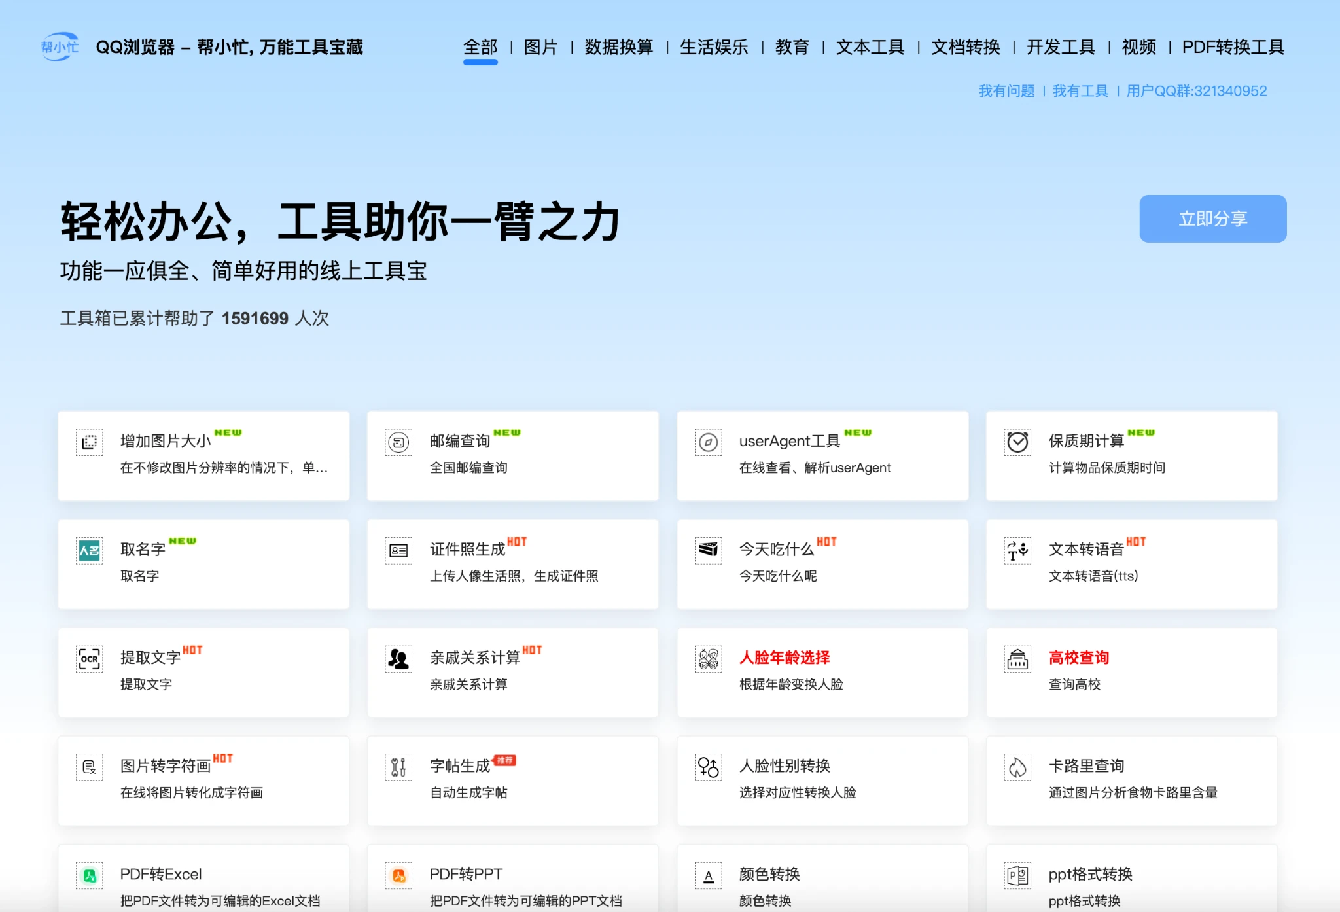Click the 证件照生成 ID card icon
The height and width of the screenshot is (912, 1340).
[398, 551]
